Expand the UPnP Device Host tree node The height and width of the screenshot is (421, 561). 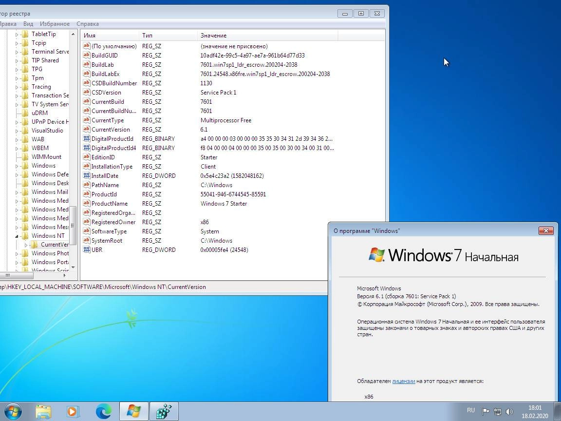pos(17,122)
